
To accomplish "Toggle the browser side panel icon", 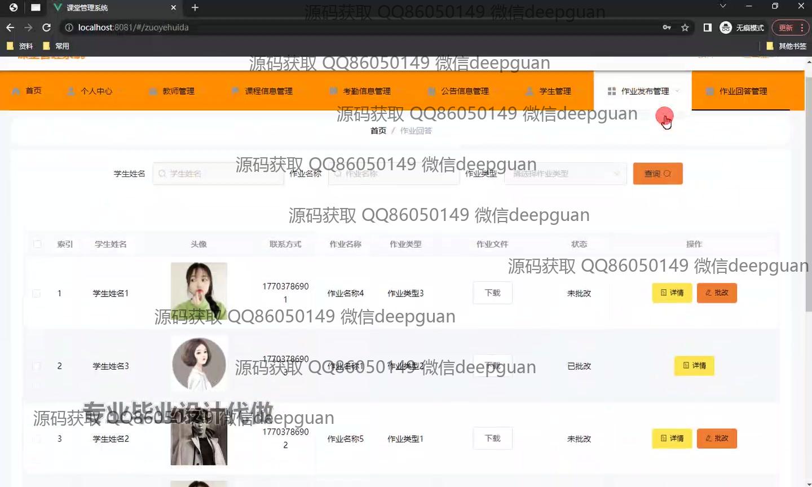I will tap(707, 28).
